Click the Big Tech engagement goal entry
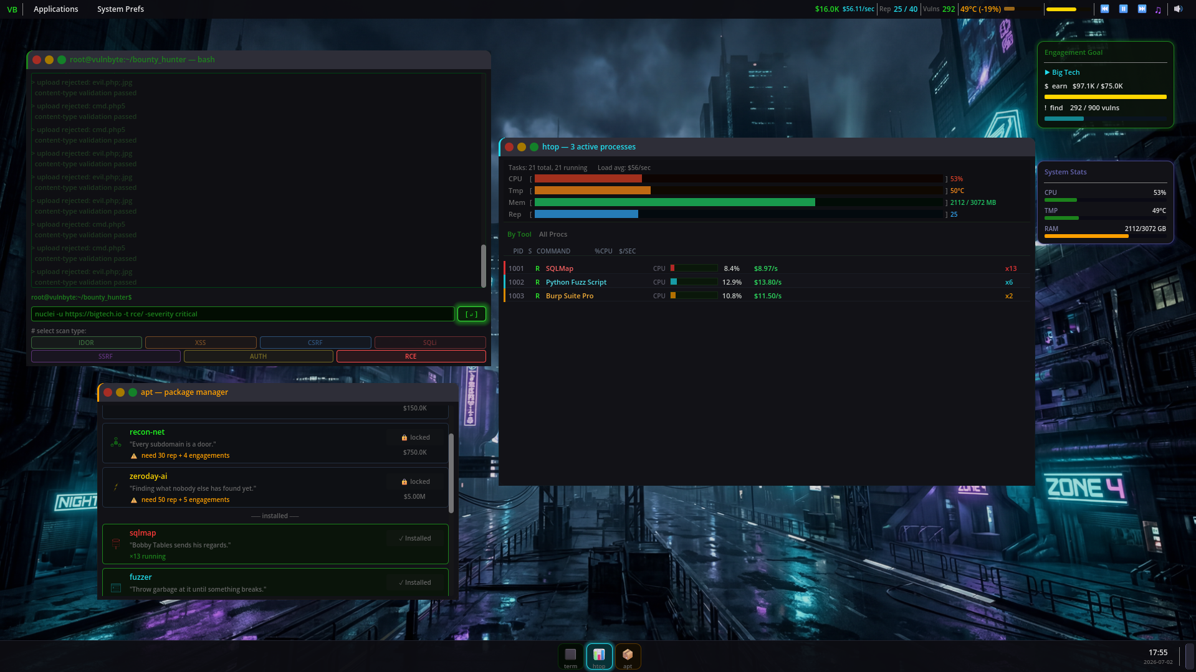1196x672 pixels. coord(1062,72)
